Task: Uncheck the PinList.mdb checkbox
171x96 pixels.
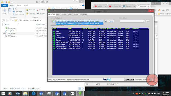Action: tap(4, 33)
